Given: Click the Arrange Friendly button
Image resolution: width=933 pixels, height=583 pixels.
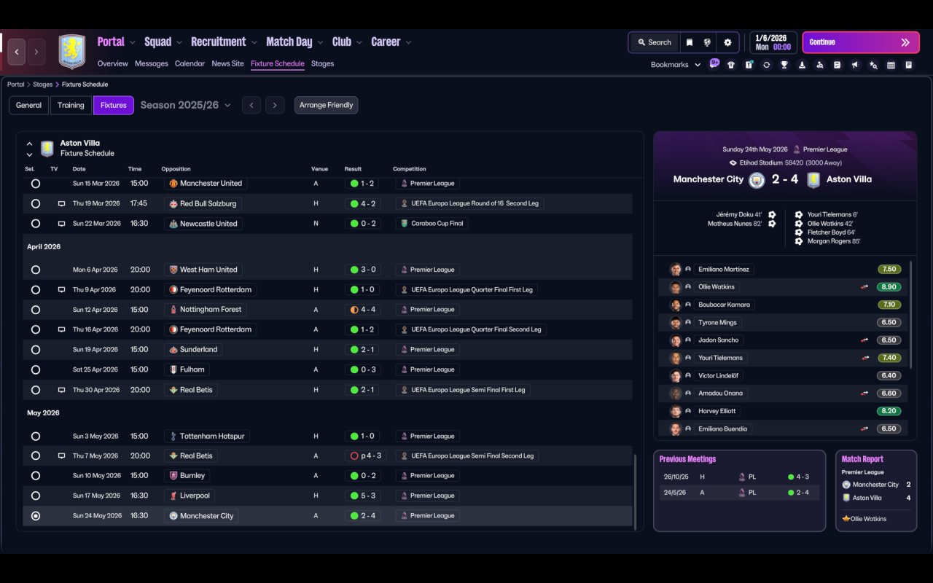Looking at the screenshot, I should [326, 106].
